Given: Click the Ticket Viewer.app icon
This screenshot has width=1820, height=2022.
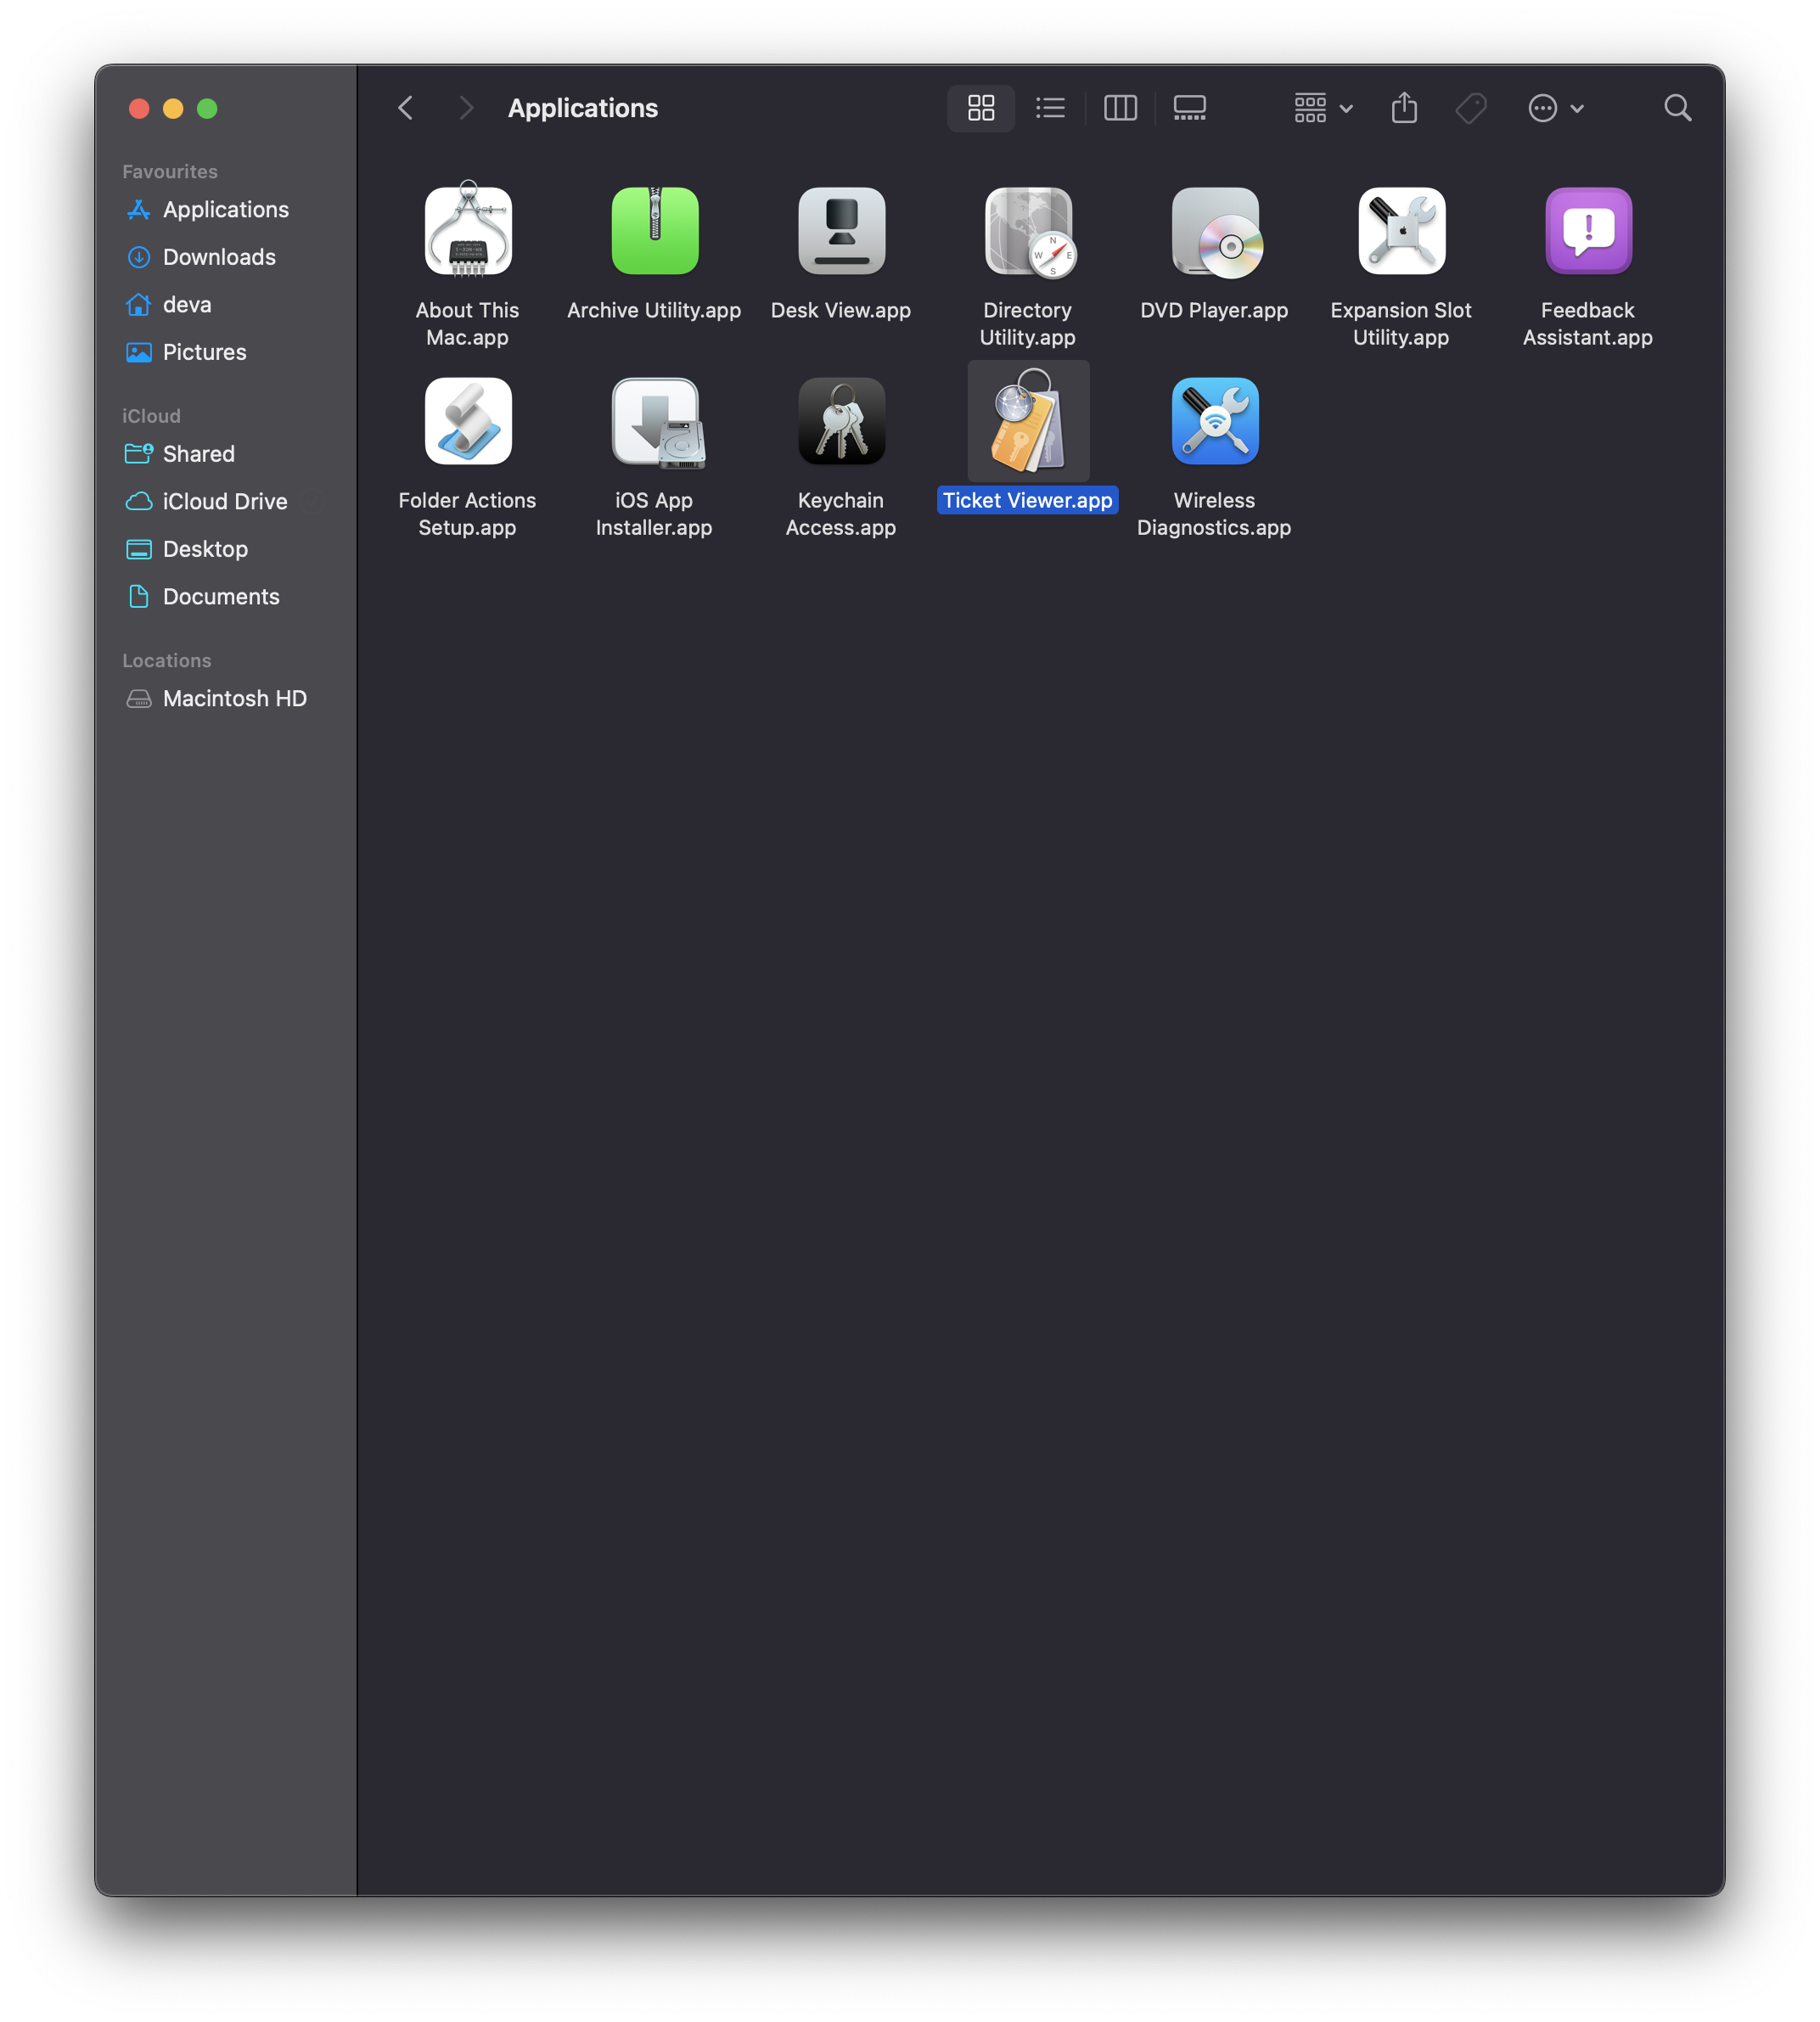Looking at the screenshot, I should pyautogui.click(x=1029, y=421).
